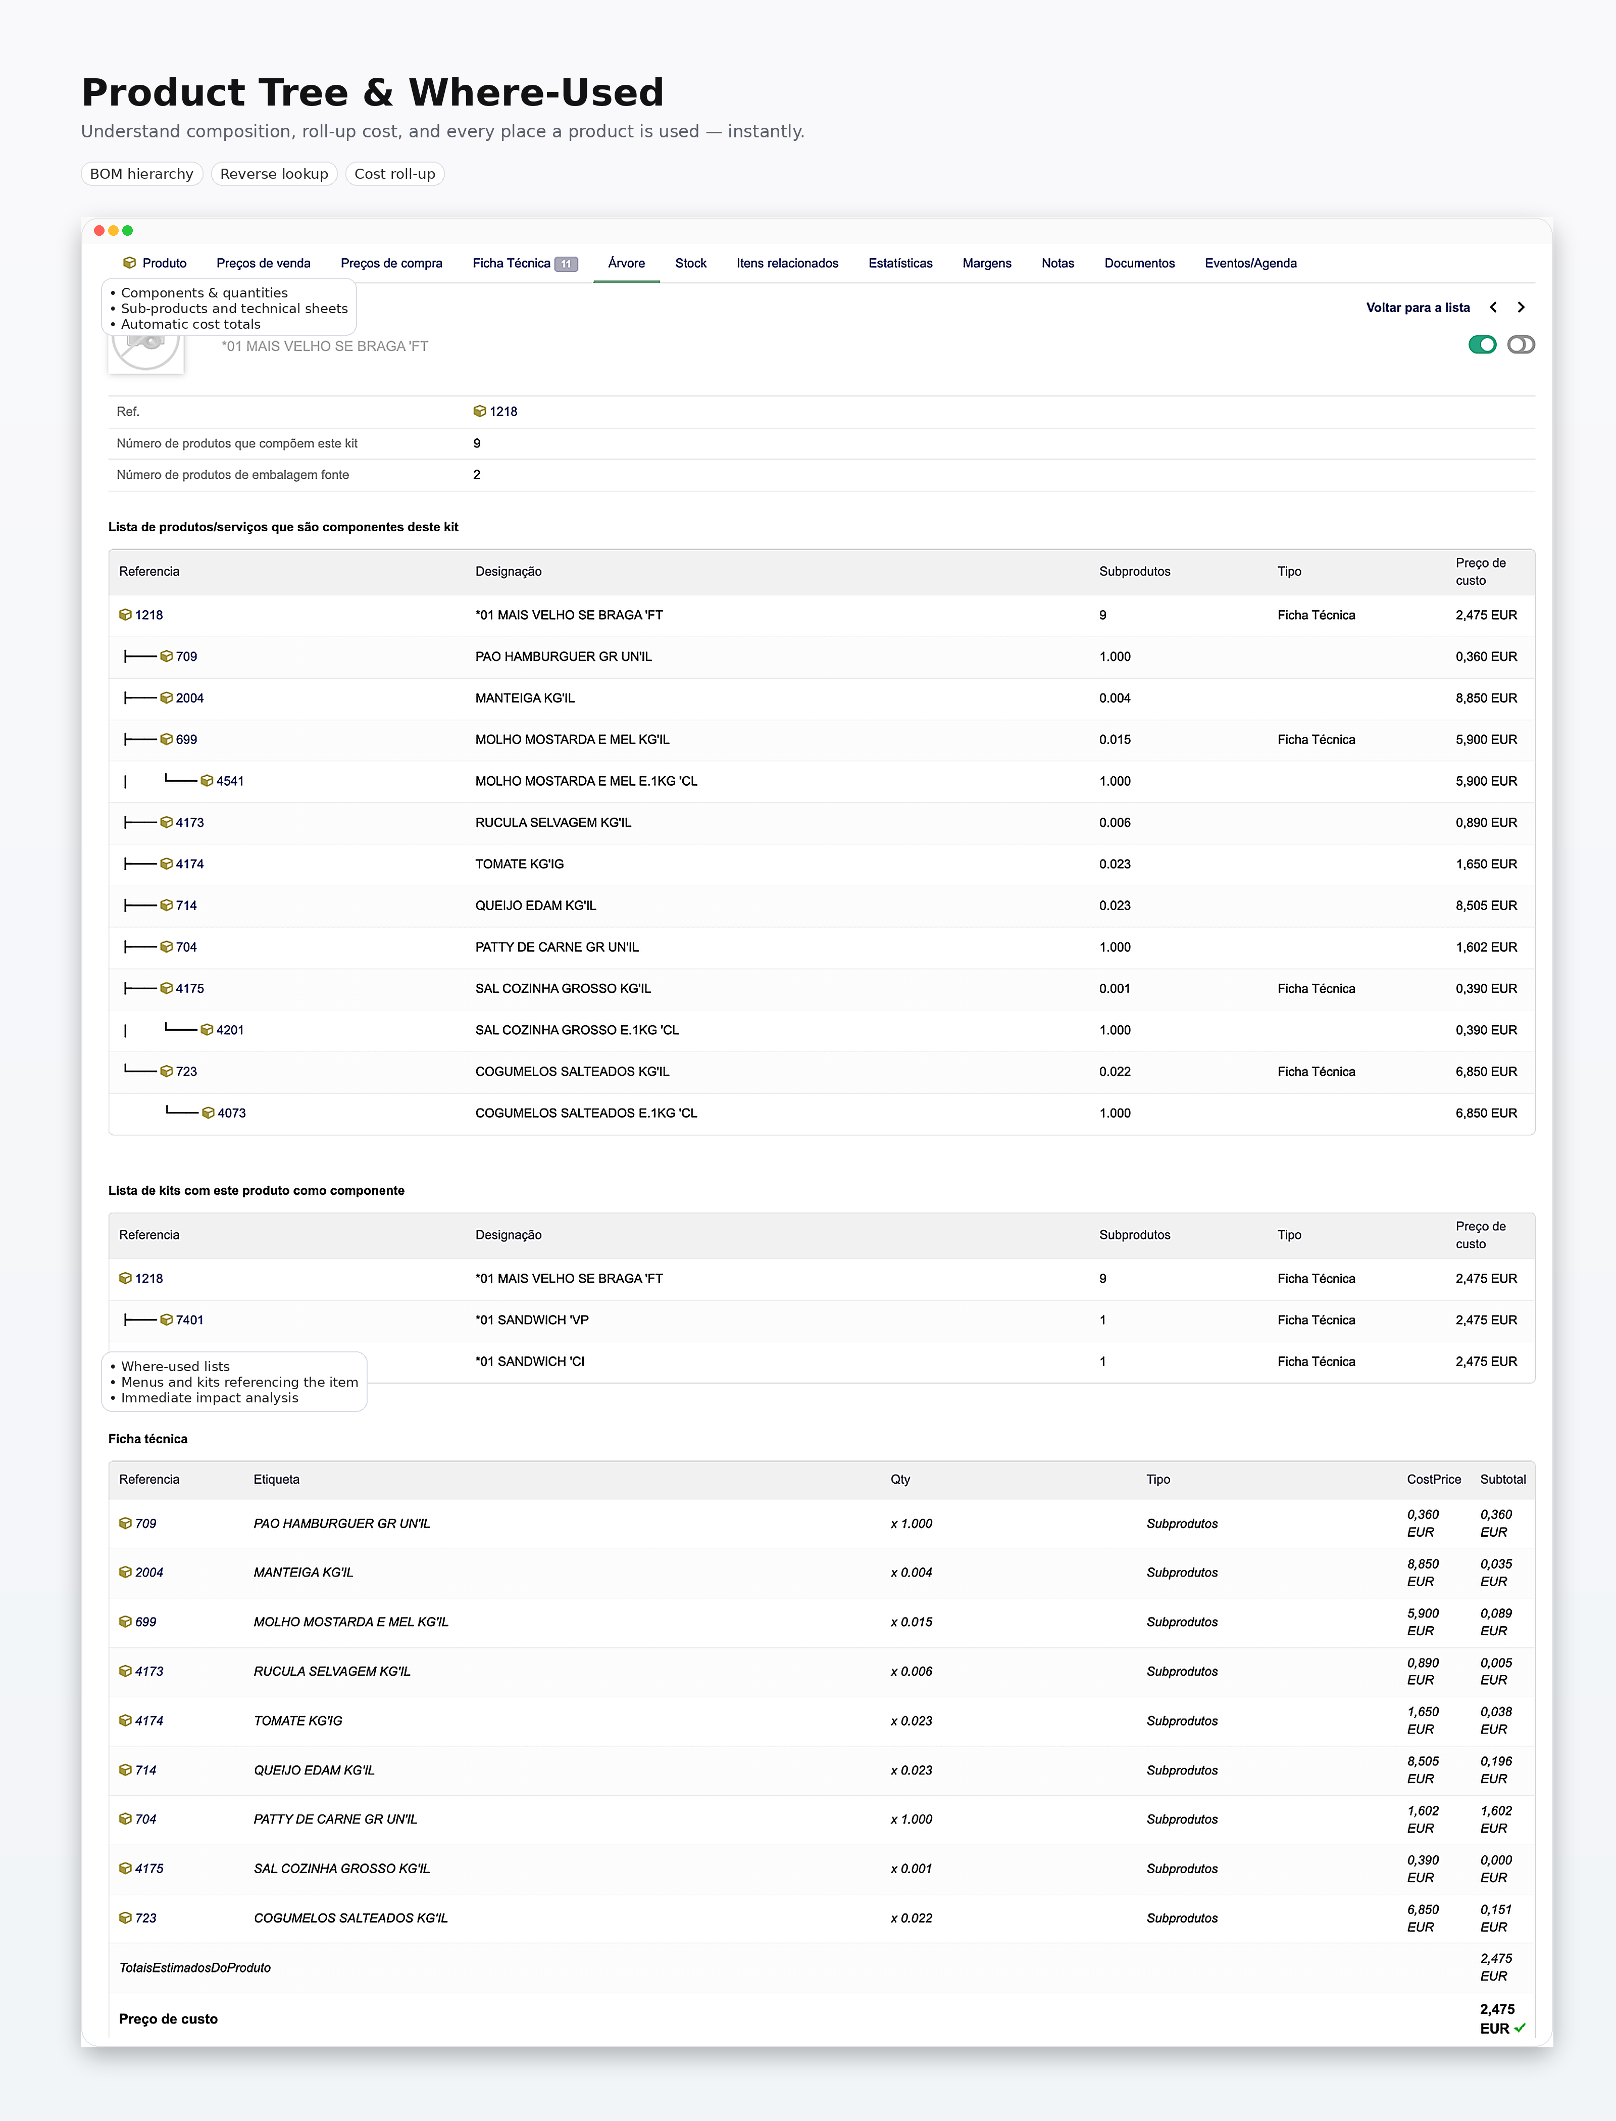Go to next product with right chevron
This screenshot has width=1616, height=2121.
point(1521,308)
